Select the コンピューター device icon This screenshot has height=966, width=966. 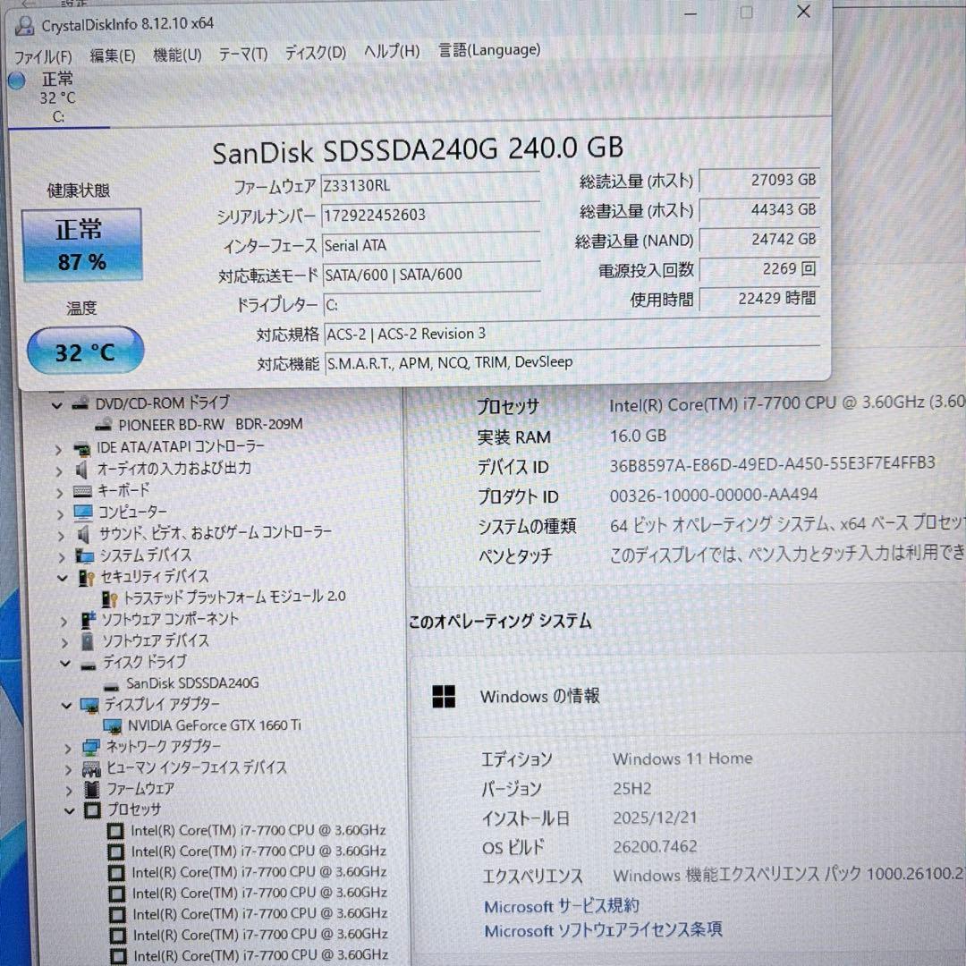pos(82,512)
